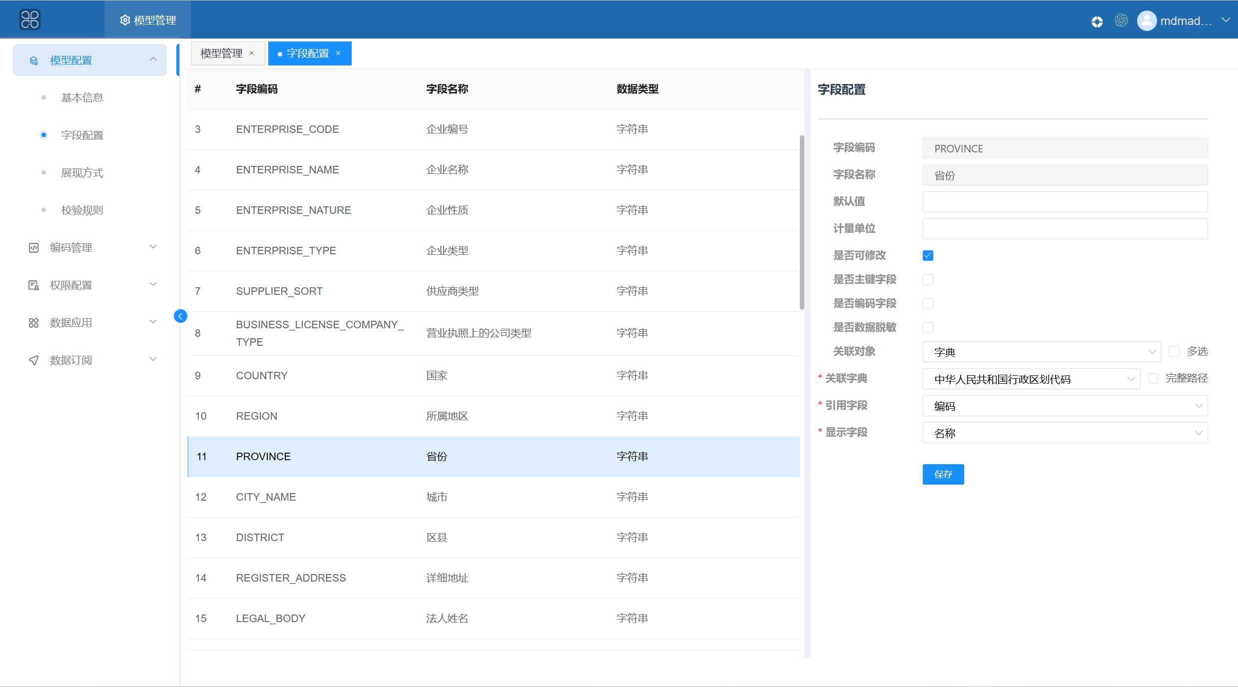Image resolution: width=1238 pixels, height=687 pixels.
Task: Open the 关联字典 dropdown
Action: (x=1031, y=379)
